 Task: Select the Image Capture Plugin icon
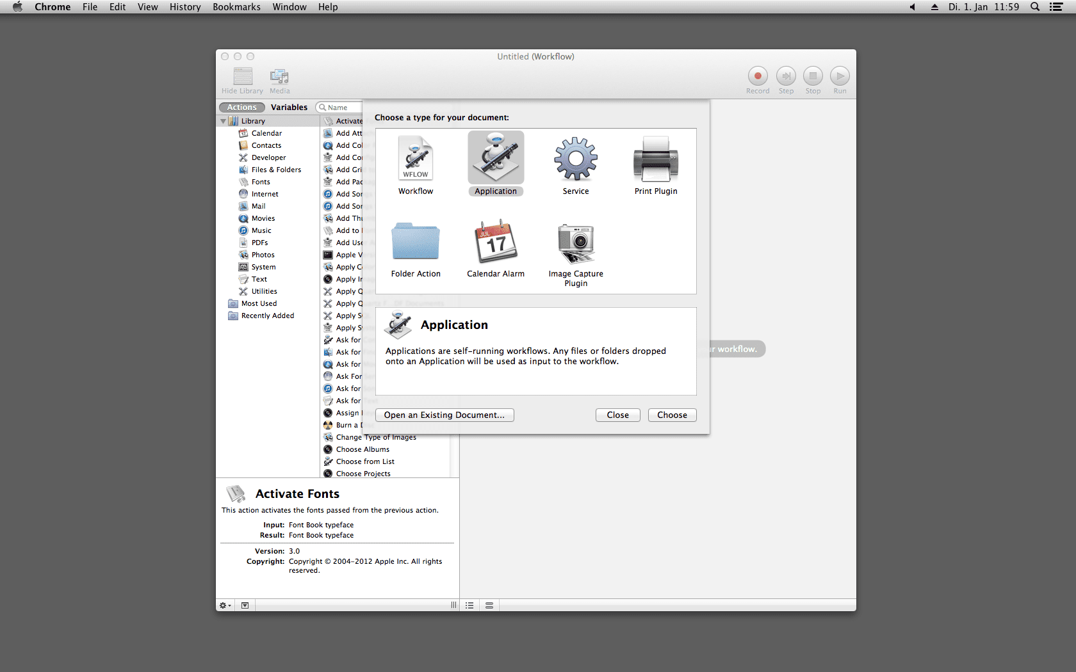(576, 243)
